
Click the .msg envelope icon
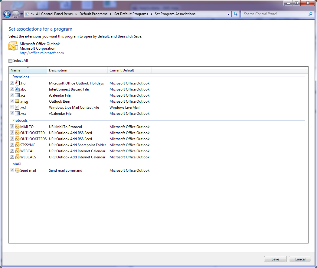pyautogui.click(x=17, y=101)
